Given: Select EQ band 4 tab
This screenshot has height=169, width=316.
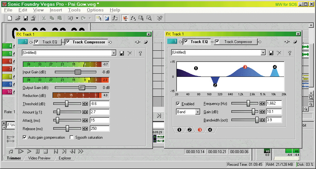Looking at the screenshot, I should coord(210,130).
